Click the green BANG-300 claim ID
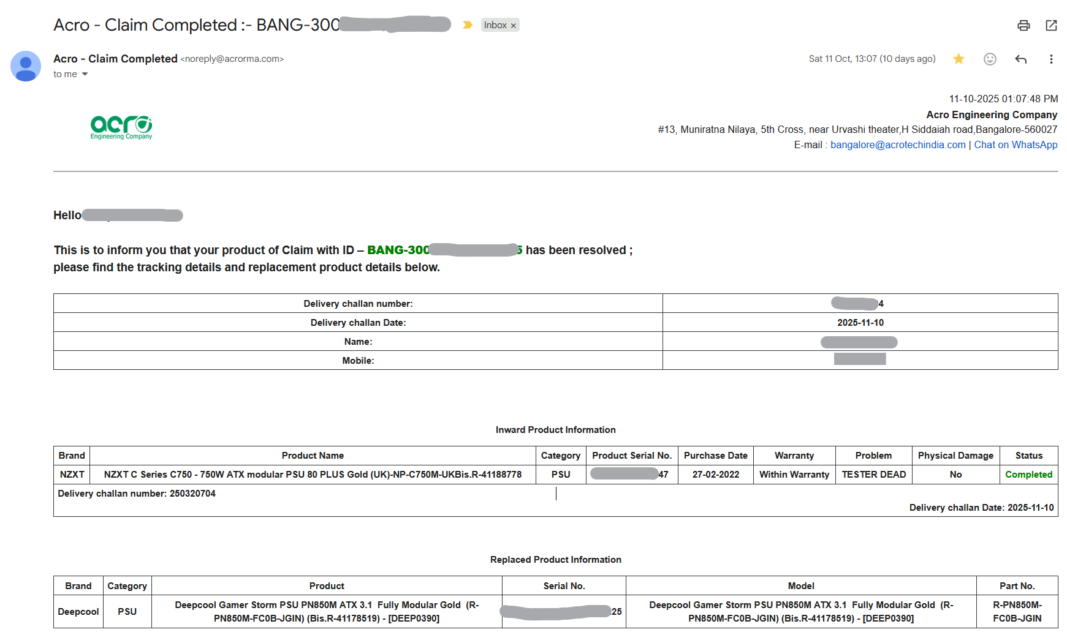1067x643 pixels. 398,250
